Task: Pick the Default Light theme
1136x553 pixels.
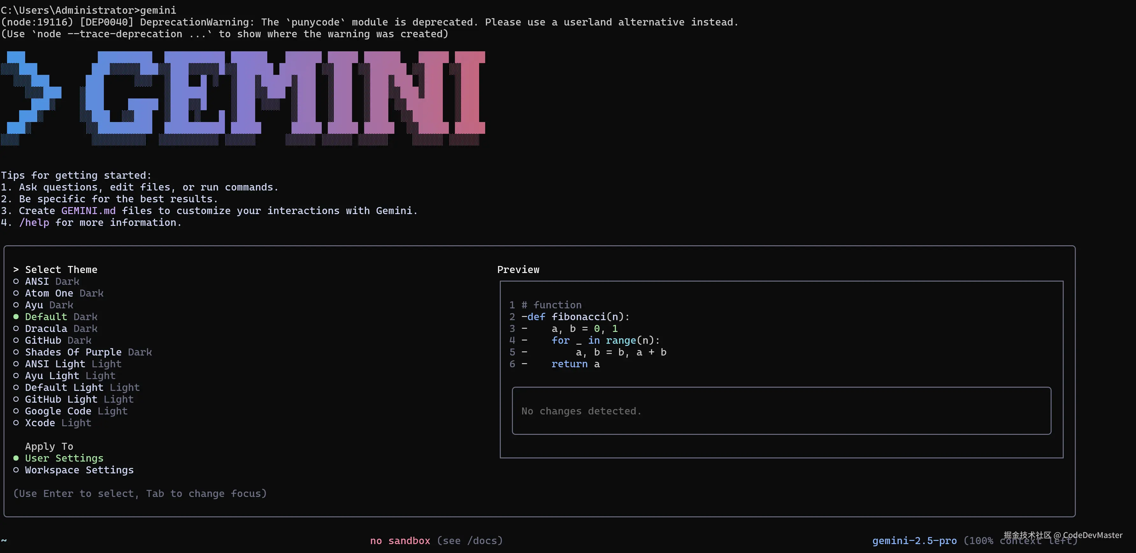Action: click(76, 388)
